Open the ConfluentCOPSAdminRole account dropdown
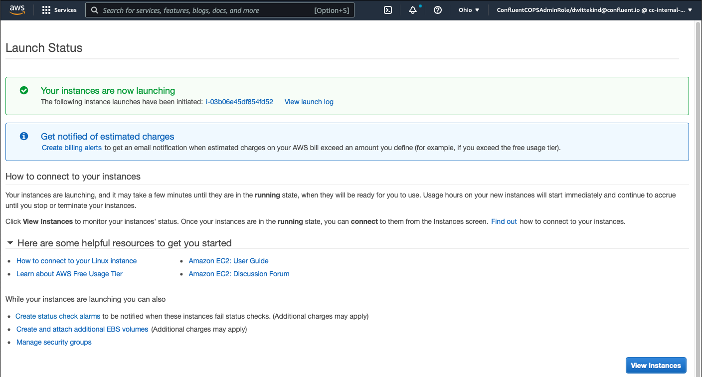This screenshot has height=377, width=702. 594,10
